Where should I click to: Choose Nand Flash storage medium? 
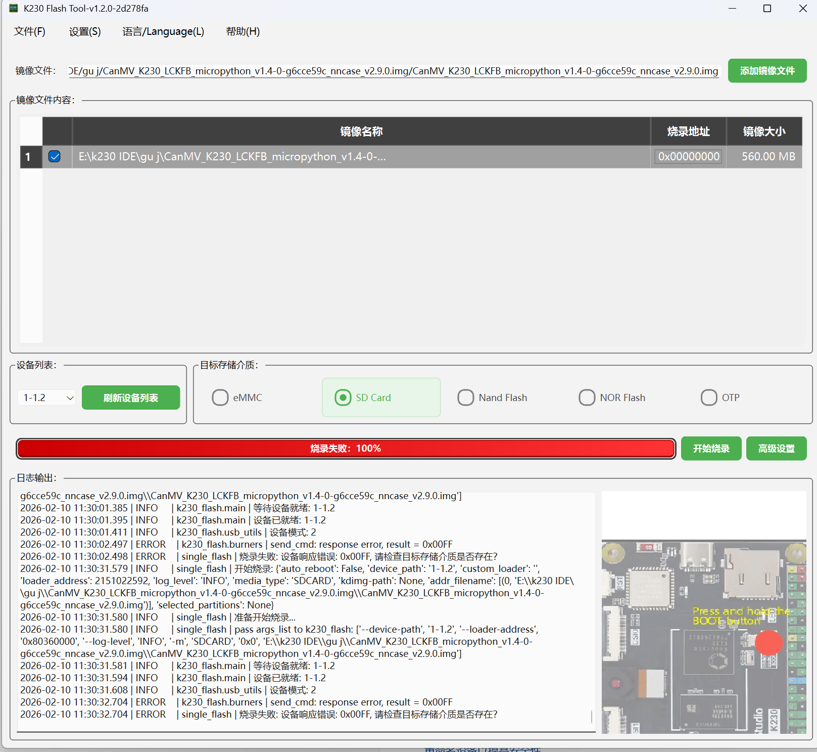coord(466,397)
